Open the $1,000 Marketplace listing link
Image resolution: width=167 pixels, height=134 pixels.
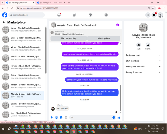click(x=69, y=34)
